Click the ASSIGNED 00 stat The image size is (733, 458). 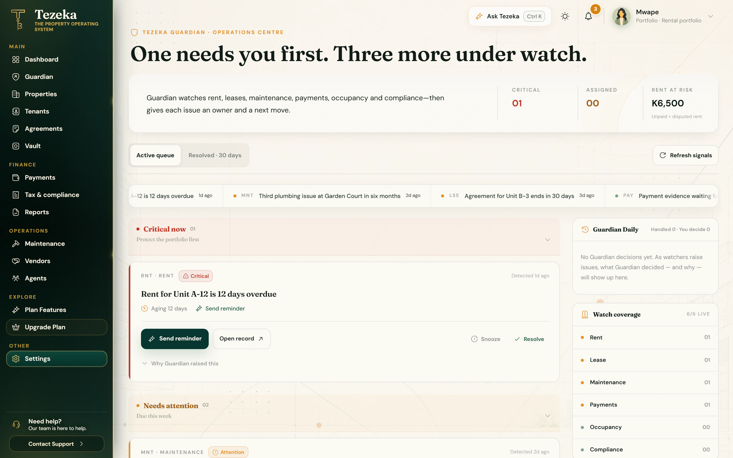tap(602, 97)
